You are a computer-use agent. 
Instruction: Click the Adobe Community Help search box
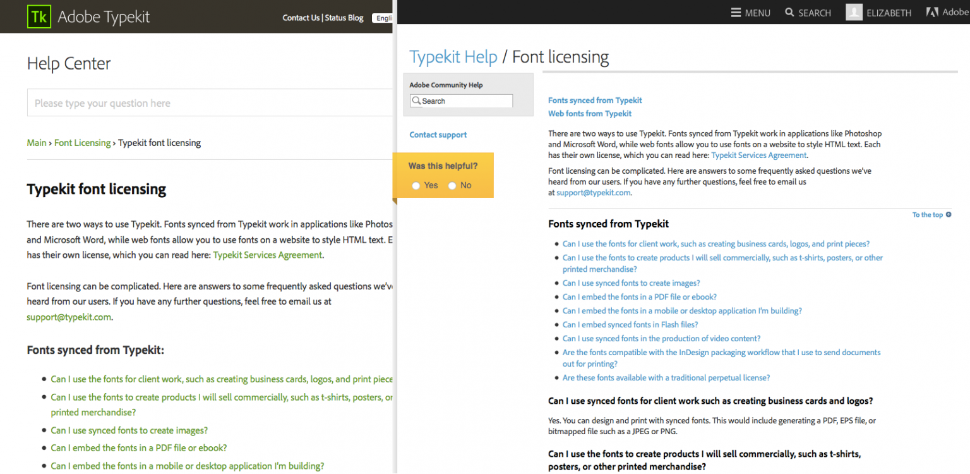click(464, 100)
